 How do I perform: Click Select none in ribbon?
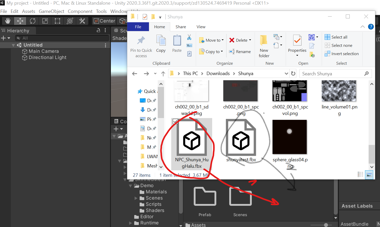[338, 45]
